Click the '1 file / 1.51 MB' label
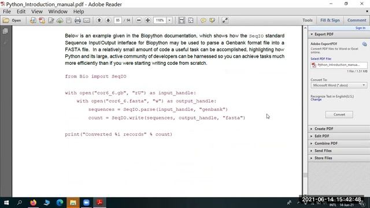Image resolution: width=370 pixels, height=208 pixels. (x=357, y=71)
